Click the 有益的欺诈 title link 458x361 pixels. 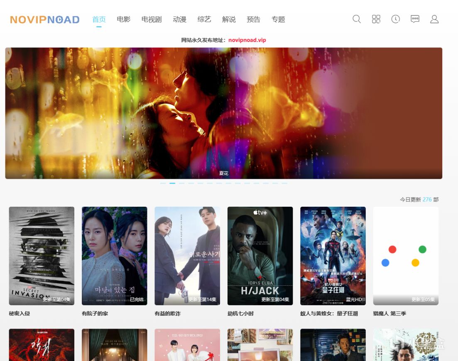(168, 313)
